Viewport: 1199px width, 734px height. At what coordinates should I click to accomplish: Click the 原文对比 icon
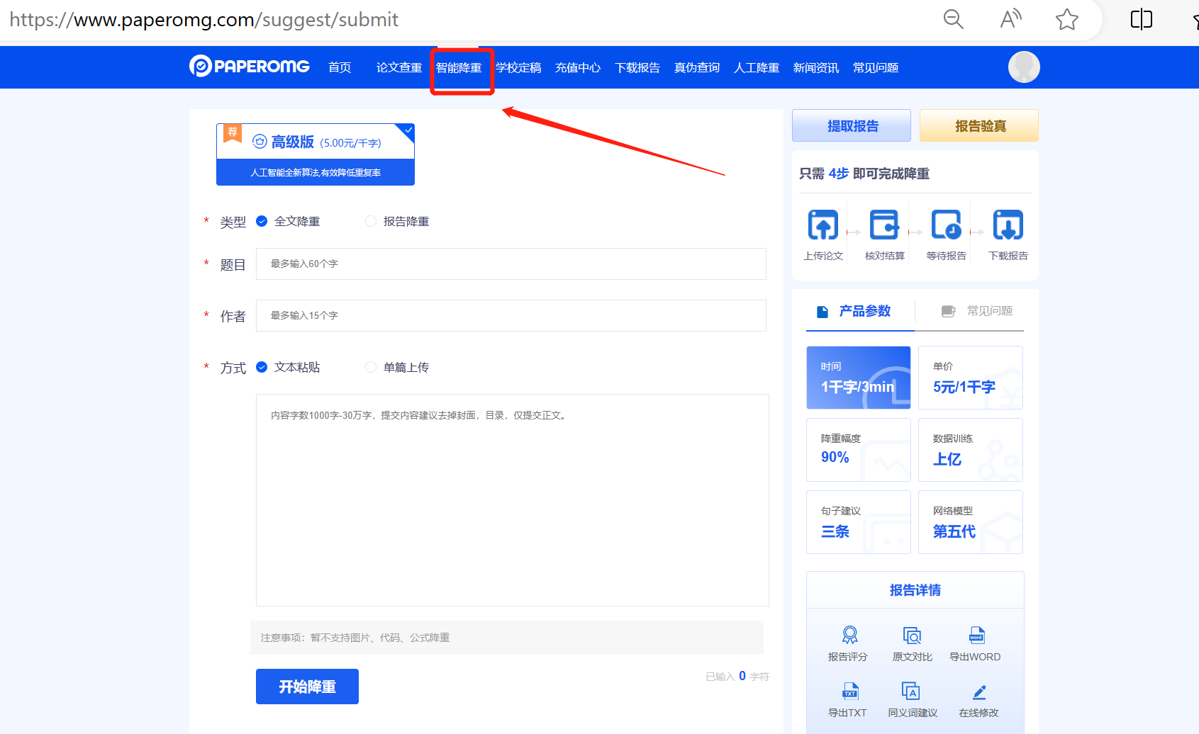[x=912, y=635]
